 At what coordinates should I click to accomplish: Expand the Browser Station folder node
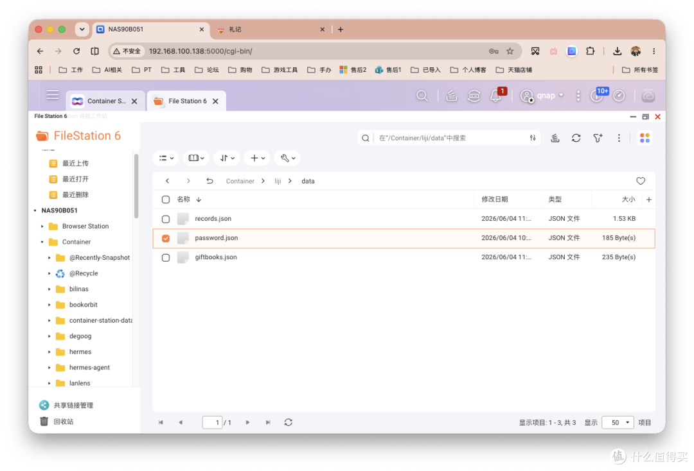pyautogui.click(x=42, y=227)
